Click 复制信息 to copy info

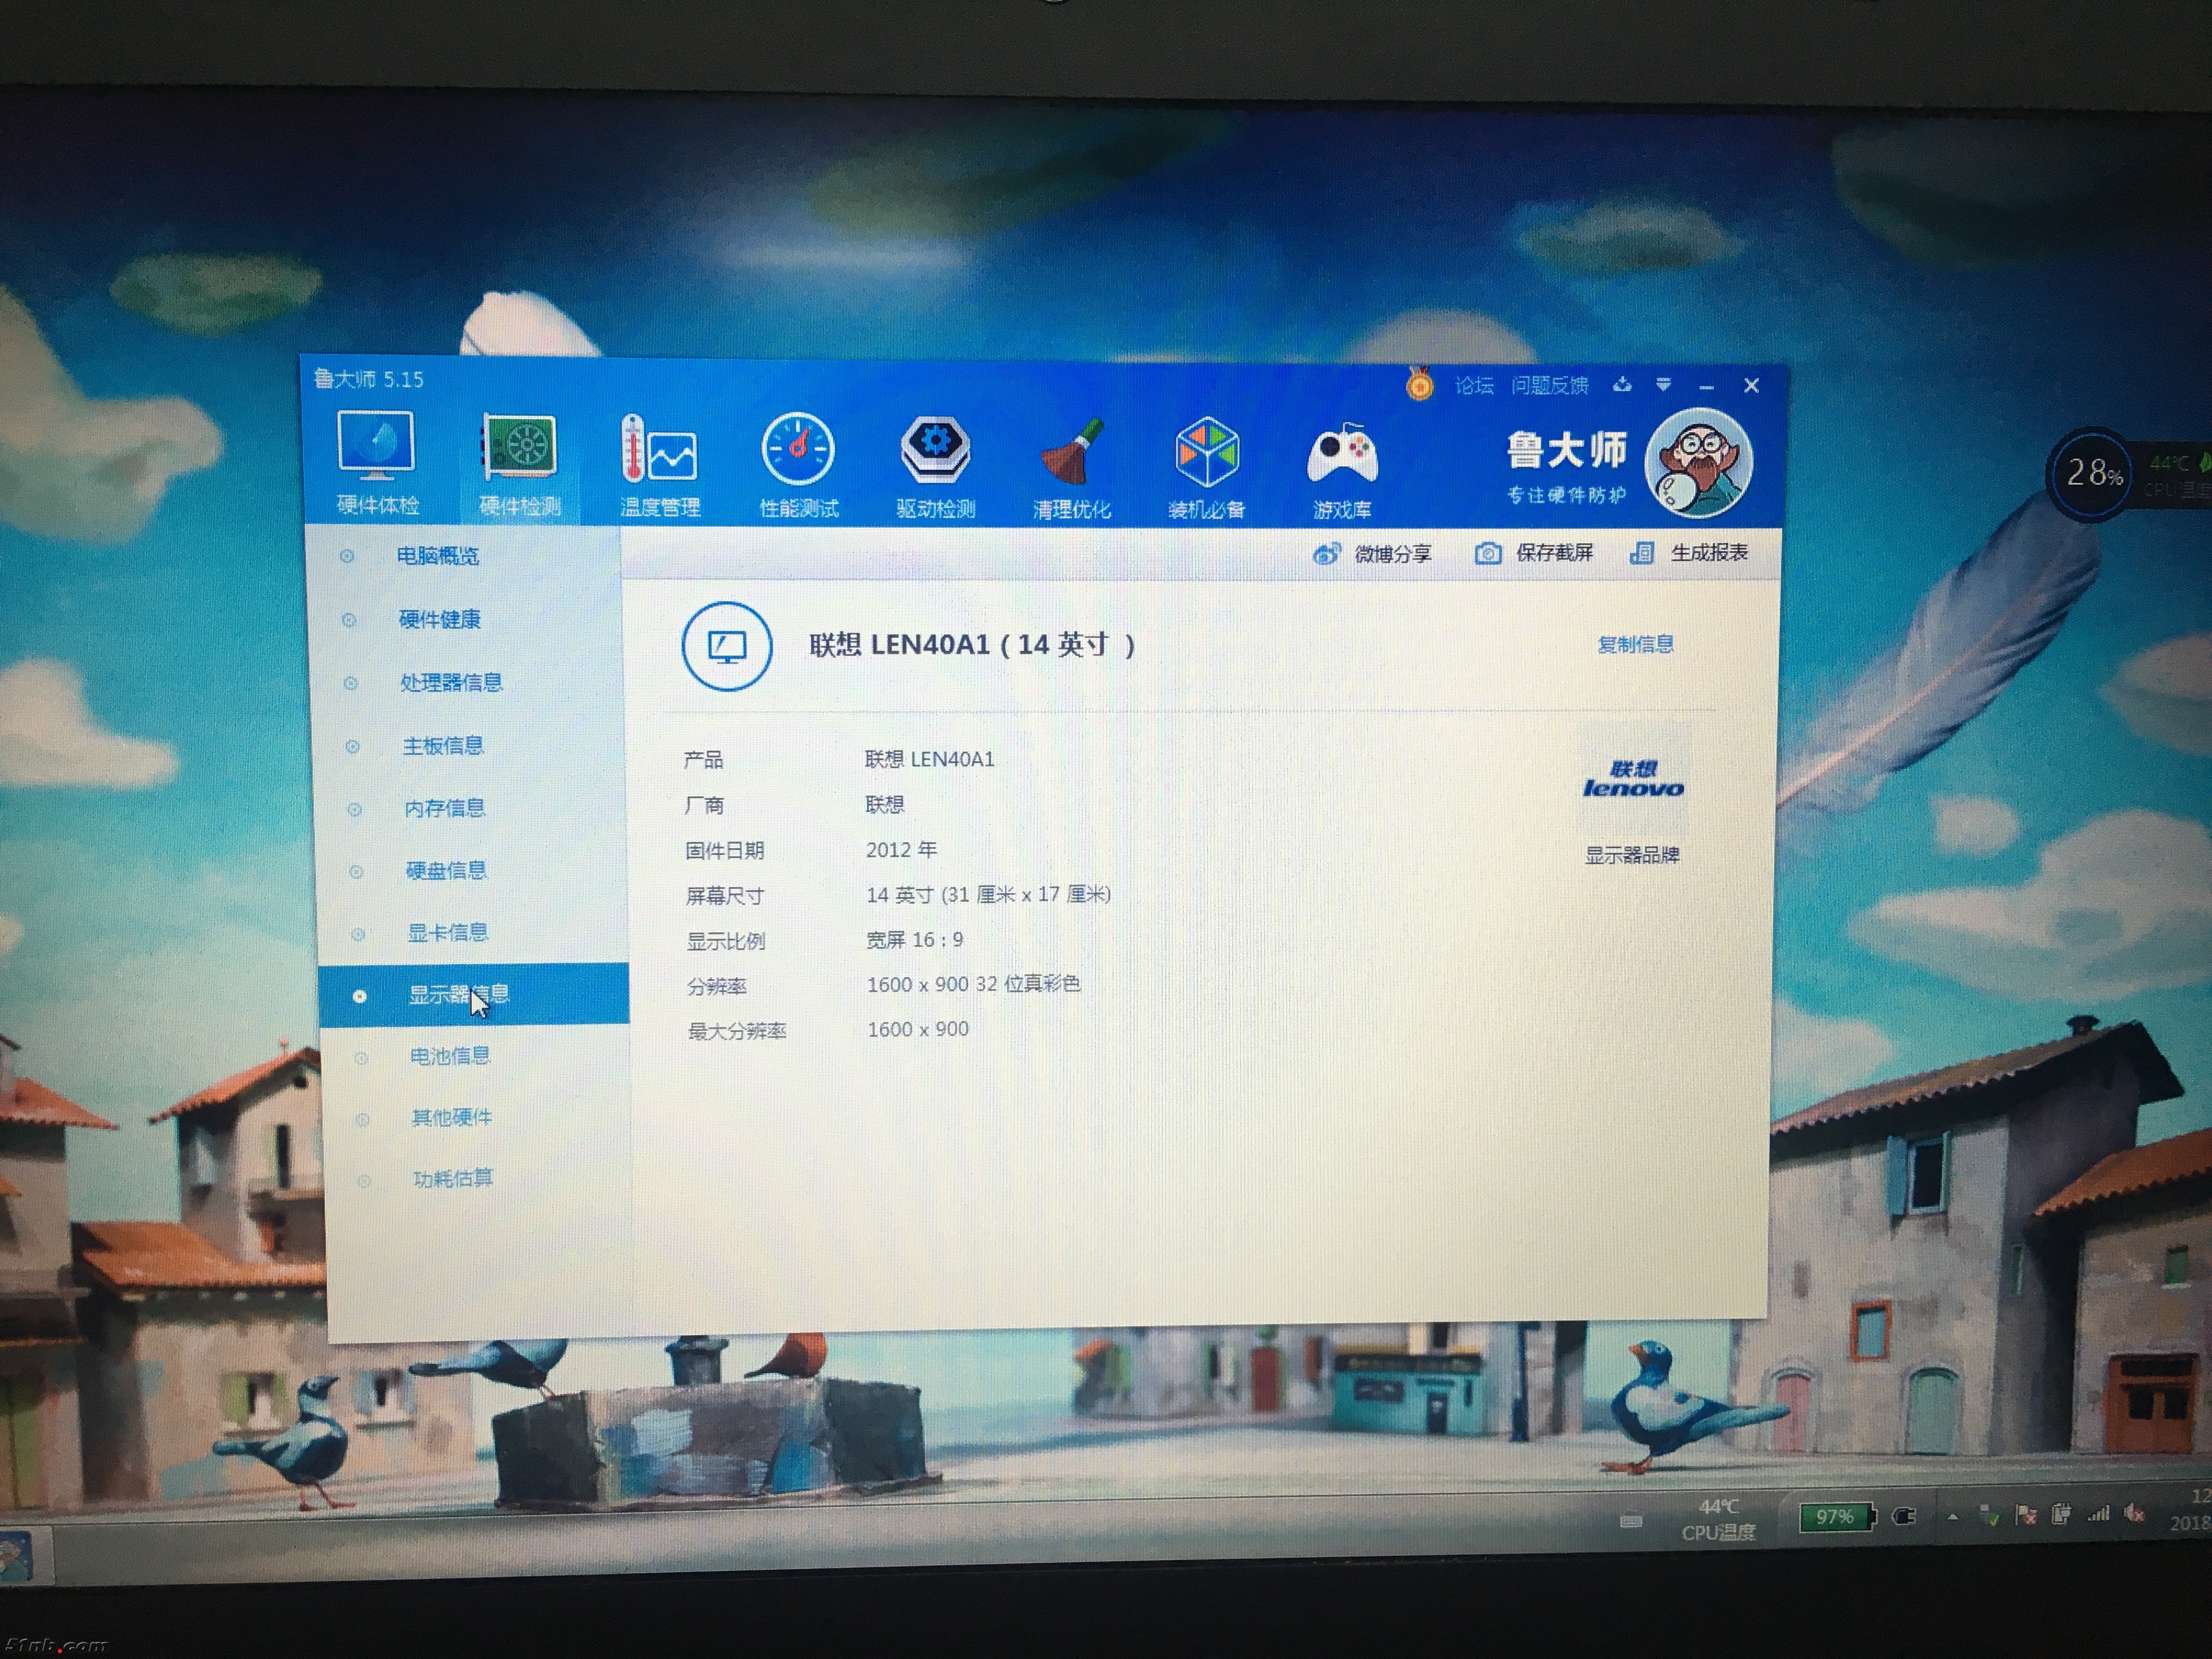tap(1635, 644)
